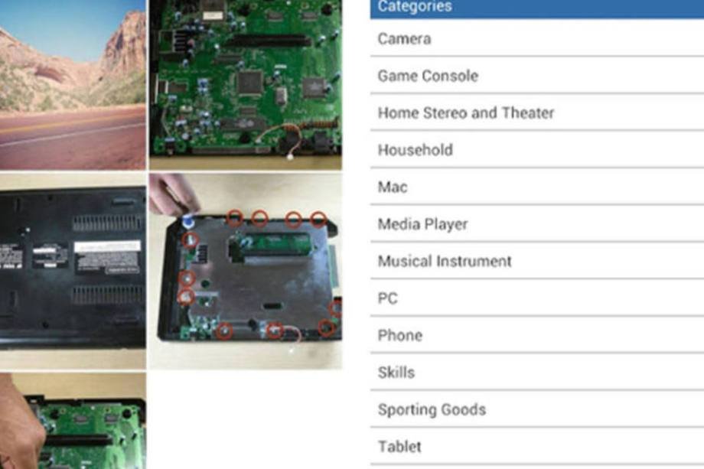Screen dimensions: 704x469
Task: Select the Media Player category
Action: tap(537, 224)
